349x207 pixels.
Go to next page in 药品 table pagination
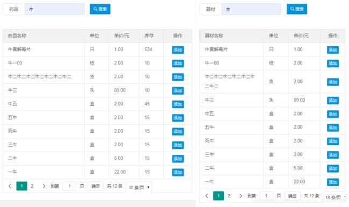[x=44, y=186]
